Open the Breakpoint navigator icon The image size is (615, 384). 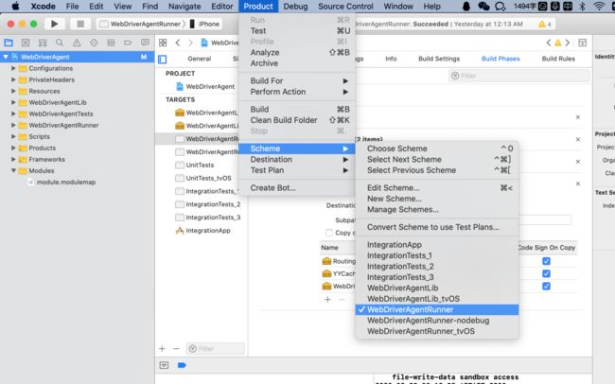pos(128,43)
